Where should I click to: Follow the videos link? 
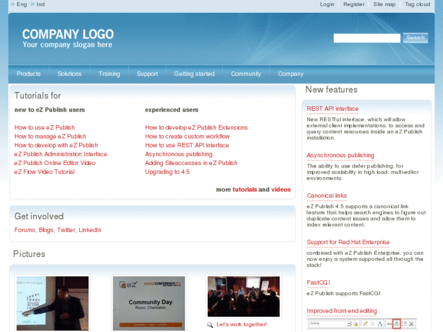coord(281,189)
